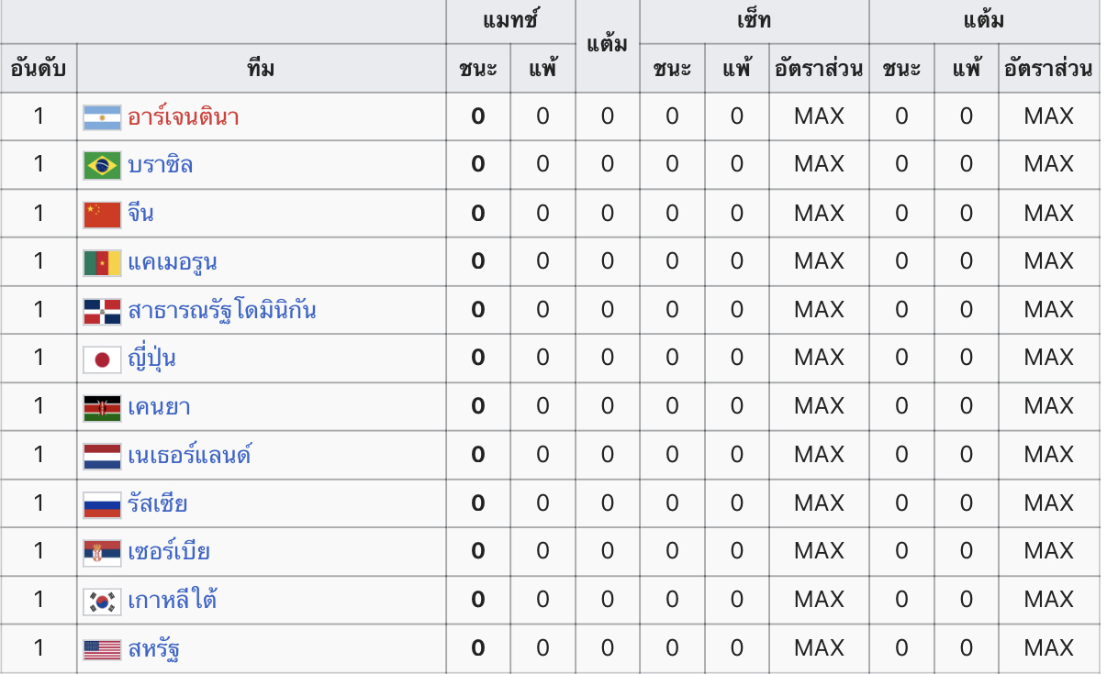Click the Dominican Republic flag icon

(x=102, y=312)
